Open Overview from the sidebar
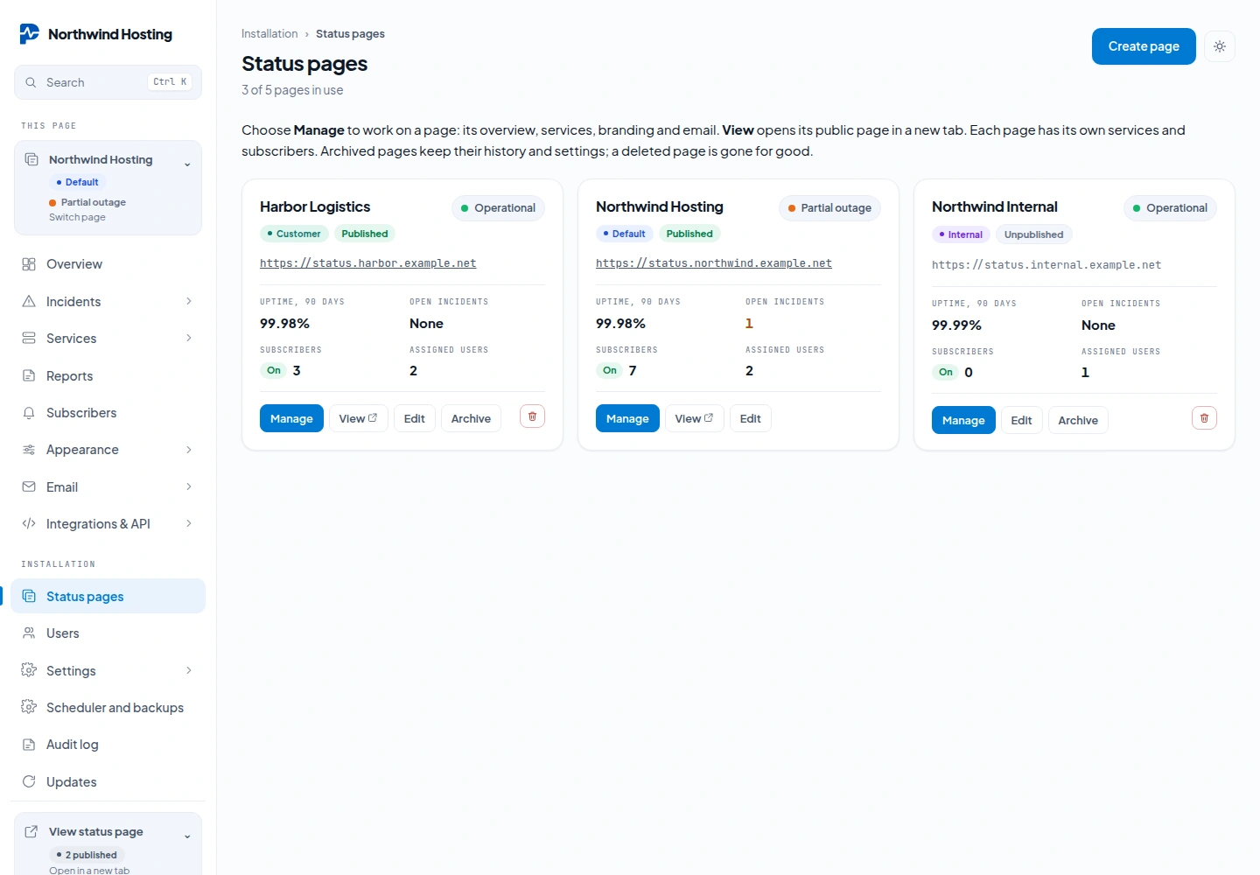This screenshot has width=1260, height=875. (x=108, y=264)
